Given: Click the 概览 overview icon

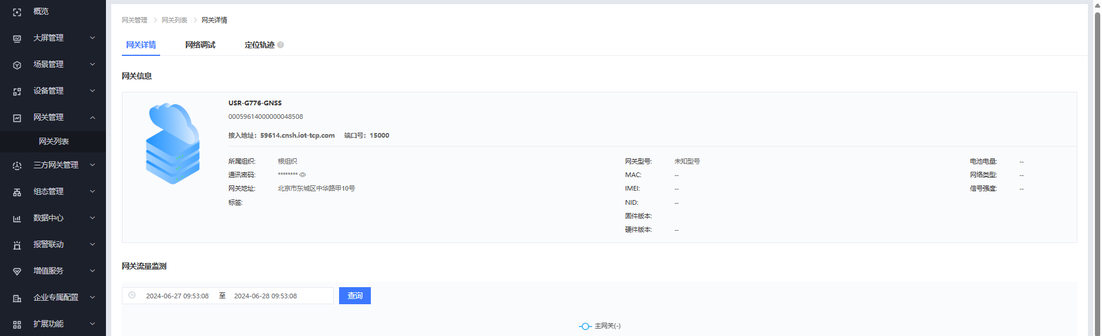Looking at the screenshot, I should [17, 12].
